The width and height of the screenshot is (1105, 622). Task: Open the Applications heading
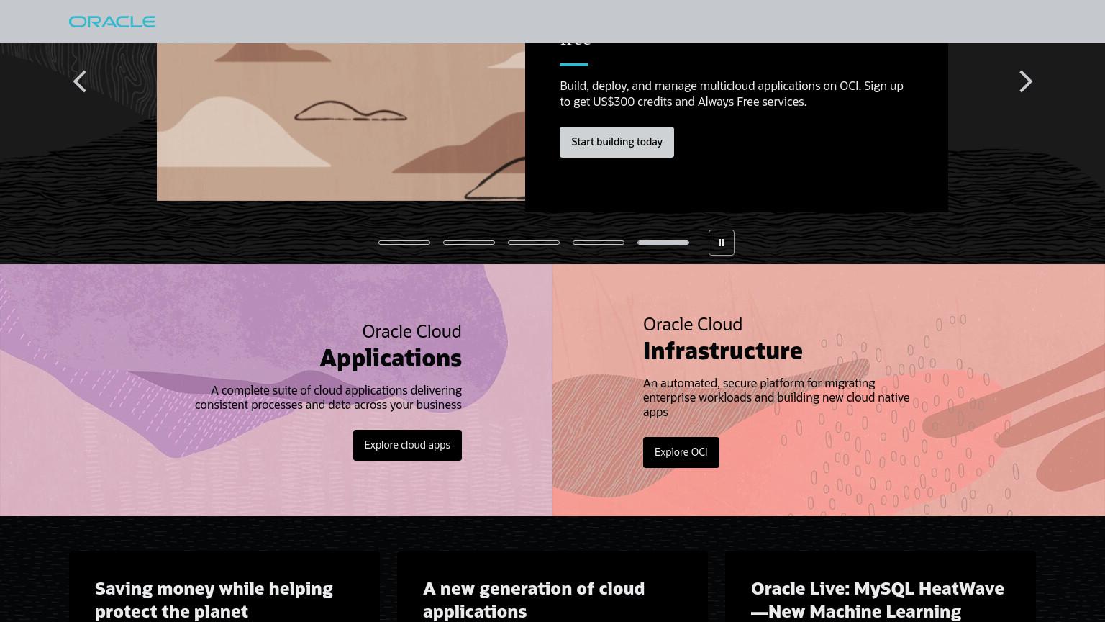[x=391, y=358]
